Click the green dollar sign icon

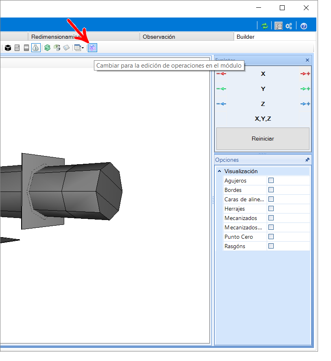(47, 48)
